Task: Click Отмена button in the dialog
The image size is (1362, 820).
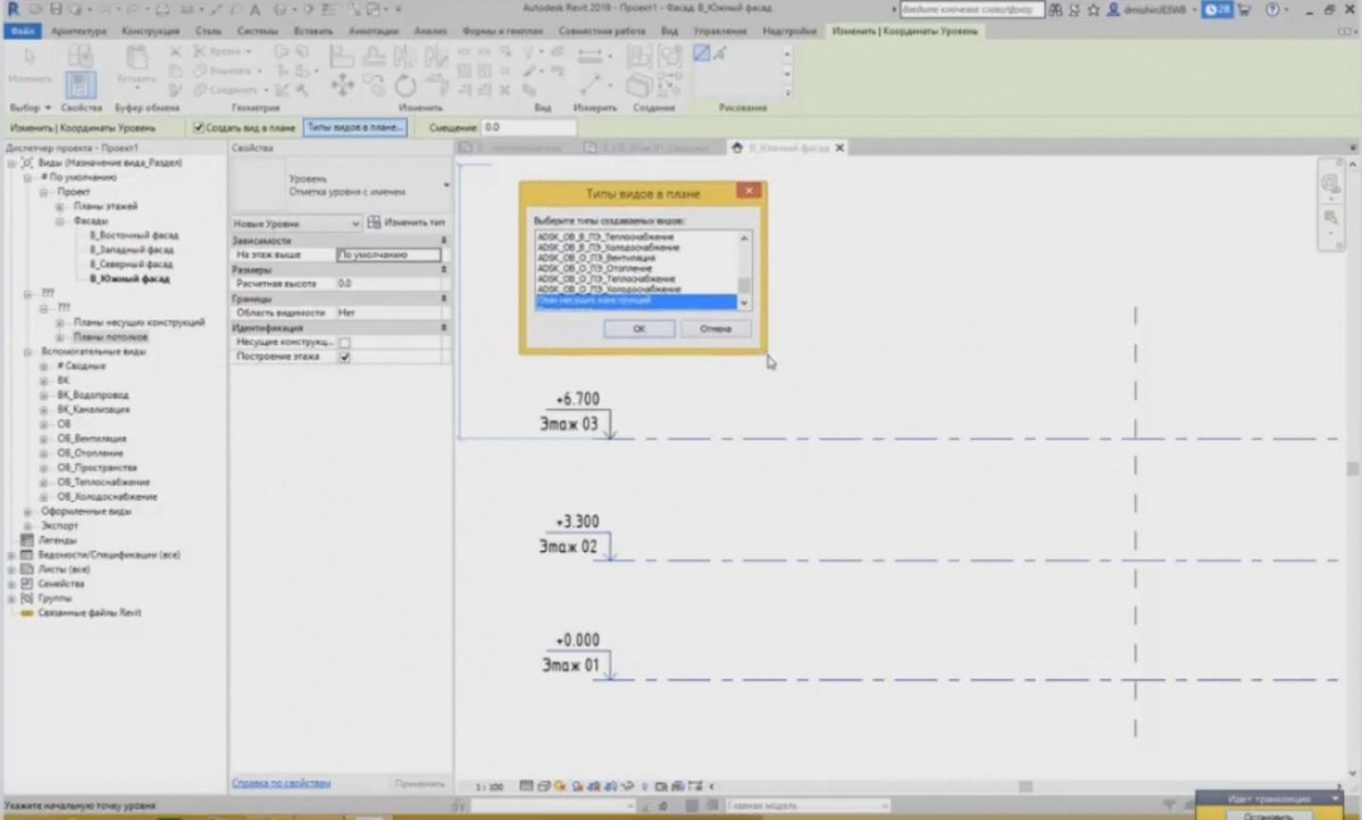Action: (x=715, y=329)
